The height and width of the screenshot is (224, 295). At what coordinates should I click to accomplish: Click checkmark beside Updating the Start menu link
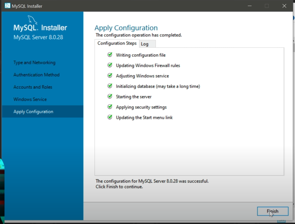(x=110, y=117)
